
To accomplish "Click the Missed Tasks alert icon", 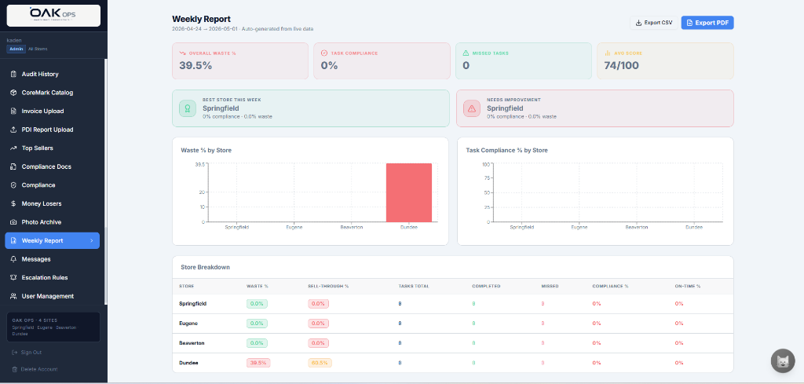I will click(x=466, y=53).
